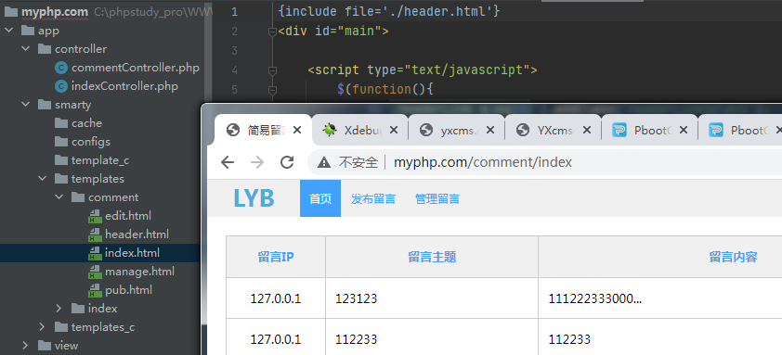Viewport: 782px width, 355px height.
Task: Close the yxcms. browser tab
Action: point(490,131)
